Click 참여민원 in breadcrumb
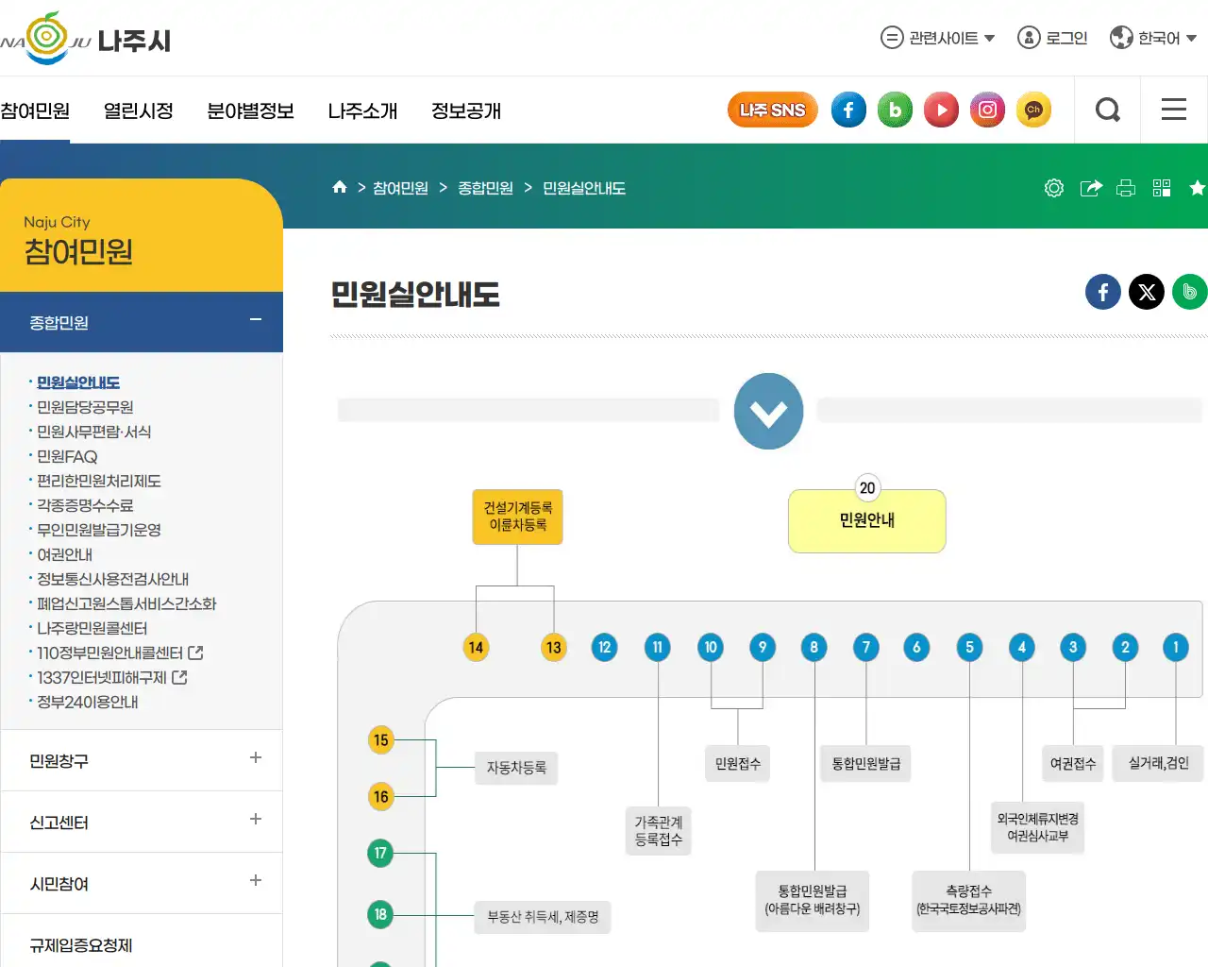This screenshot has height=967, width=1208. click(x=400, y=188)
